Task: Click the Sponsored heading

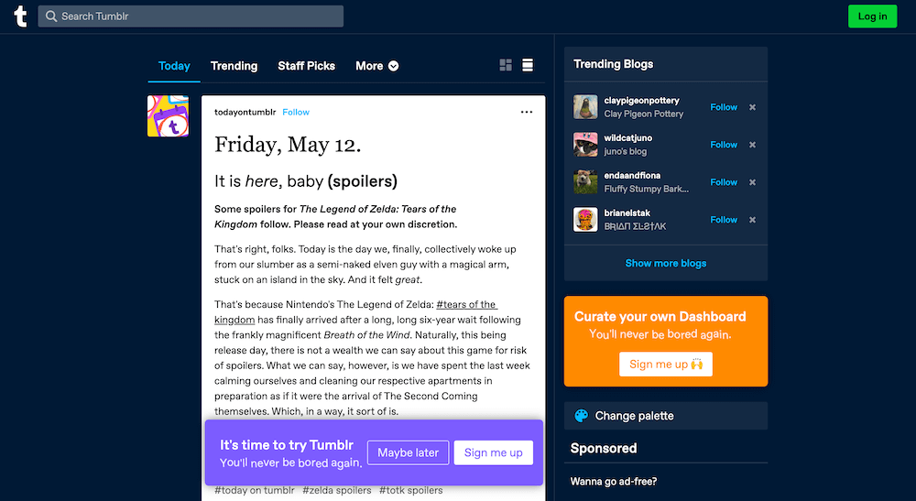Action: pyautogui.click(x=604, y=449)
